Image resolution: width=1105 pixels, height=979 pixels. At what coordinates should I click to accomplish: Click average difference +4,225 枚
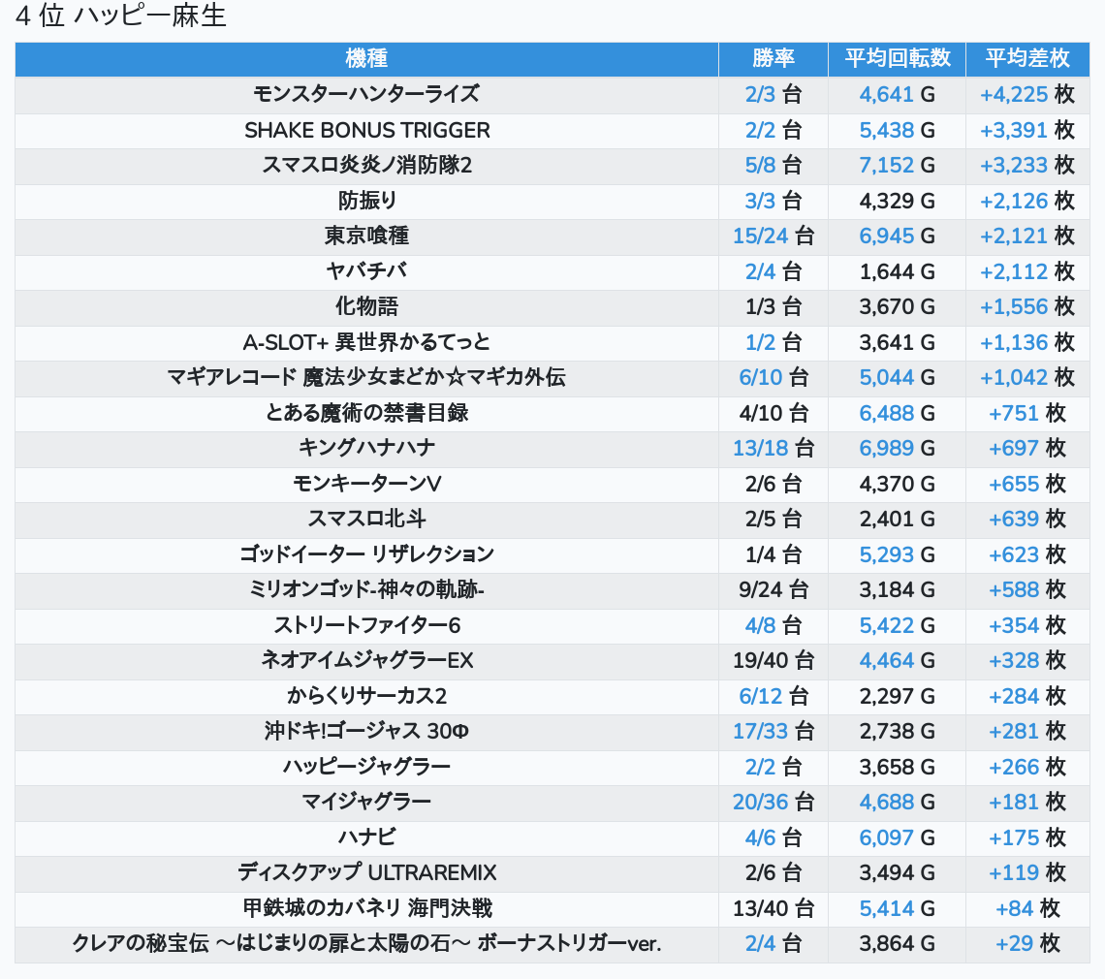1027,94
